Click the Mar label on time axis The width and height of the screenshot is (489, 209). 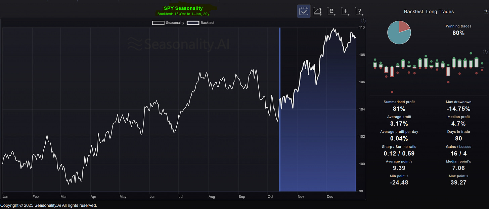(63, 197)
